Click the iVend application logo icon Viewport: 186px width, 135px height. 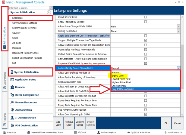pyautogui.click(x=4, y=2)
